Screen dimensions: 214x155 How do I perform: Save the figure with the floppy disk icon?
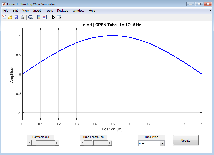16,17
